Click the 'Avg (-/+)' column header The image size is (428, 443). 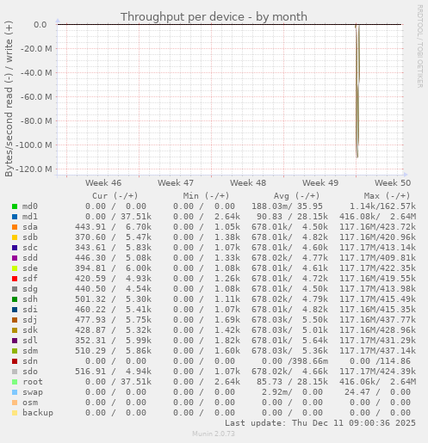(x=296, y=196)
